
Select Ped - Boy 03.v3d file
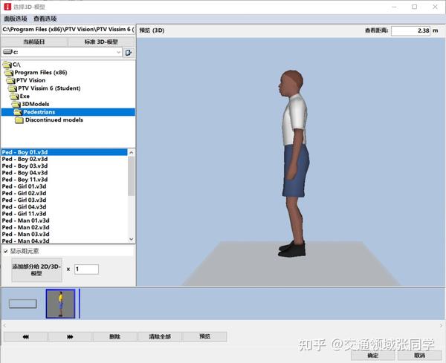[25, 166]
